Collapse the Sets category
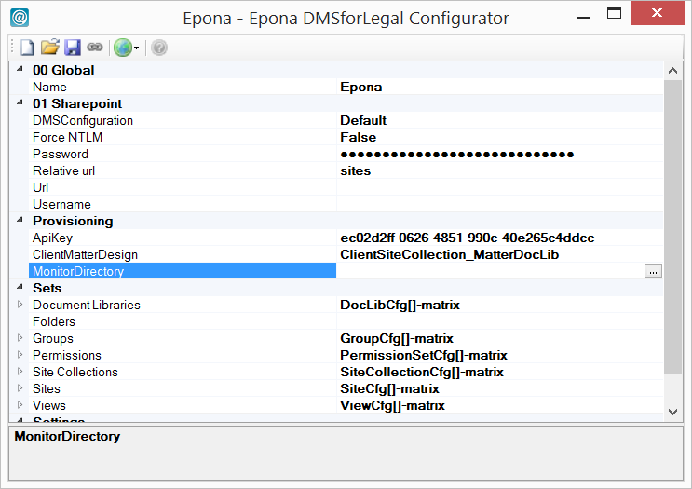This screenshot has width=692, height=489. tap(20, 287)
